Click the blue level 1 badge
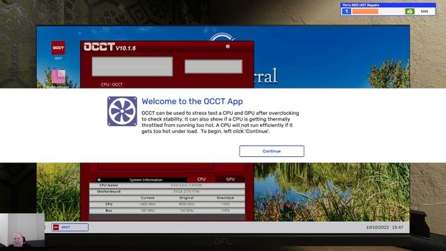The width and height of the screenshot is (446, 251). 346,11
